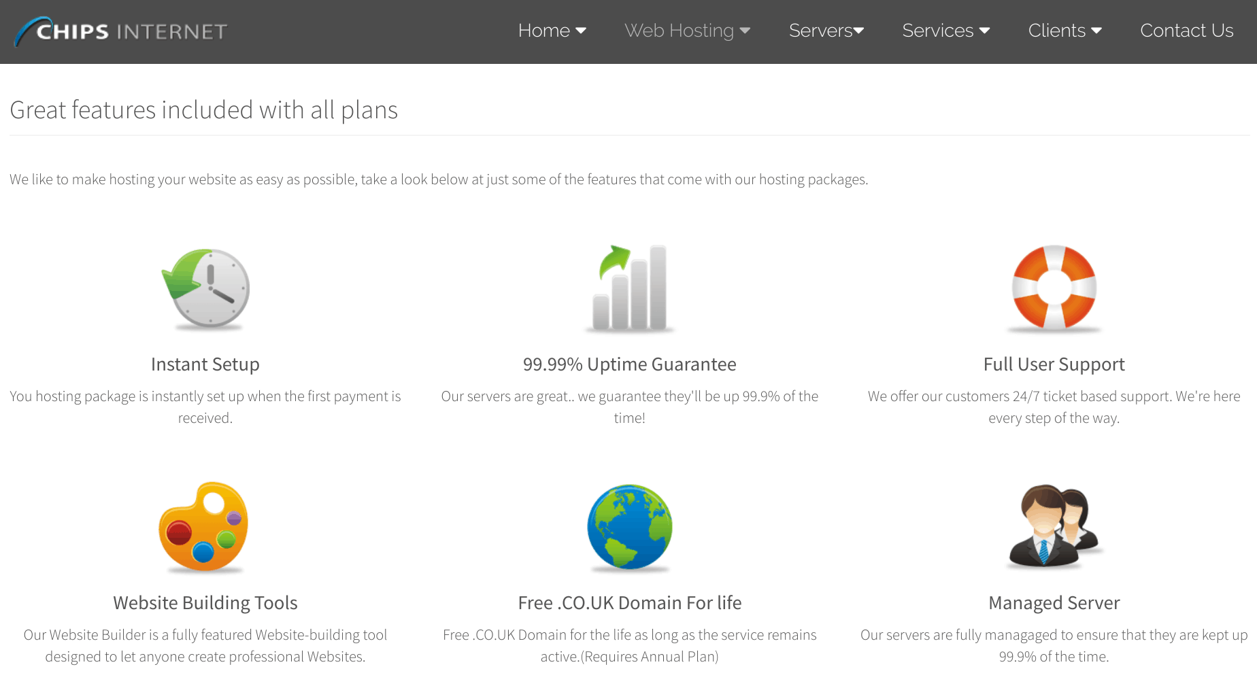This screenshot has width=1257, height=686.
Task: Click the 'Great features included with all plans' heading
Action: pyautogui.click(x=204, y=110)
